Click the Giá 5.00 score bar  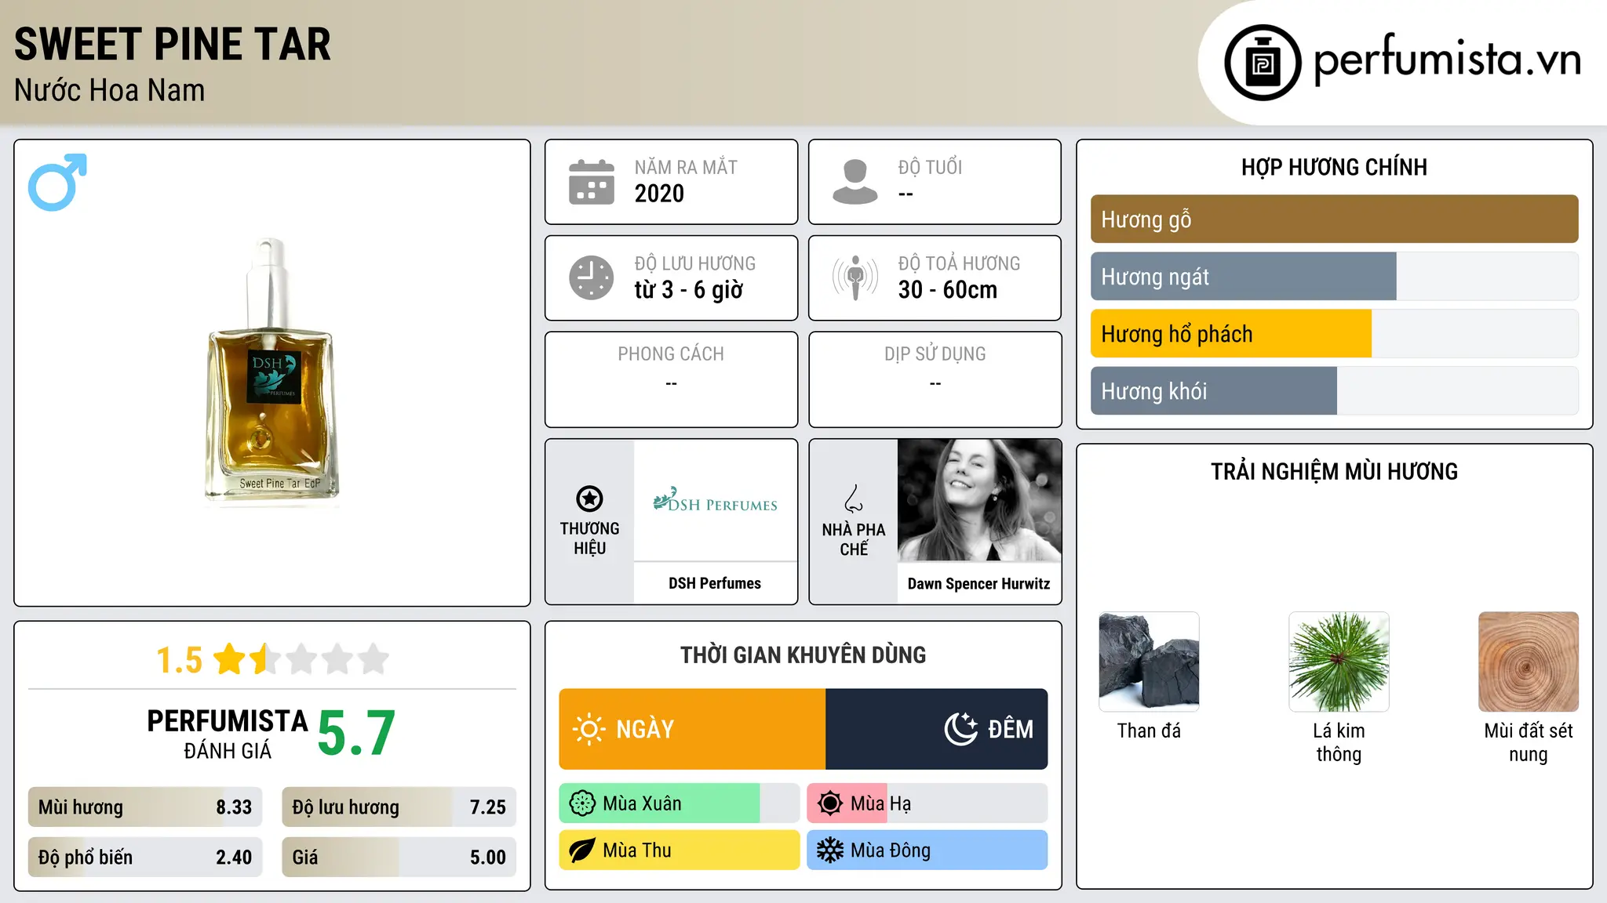pos(399,858)
